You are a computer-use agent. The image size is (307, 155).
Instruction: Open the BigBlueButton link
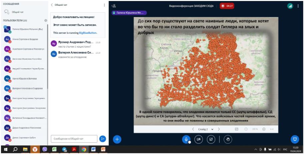(x=88, y=33)
